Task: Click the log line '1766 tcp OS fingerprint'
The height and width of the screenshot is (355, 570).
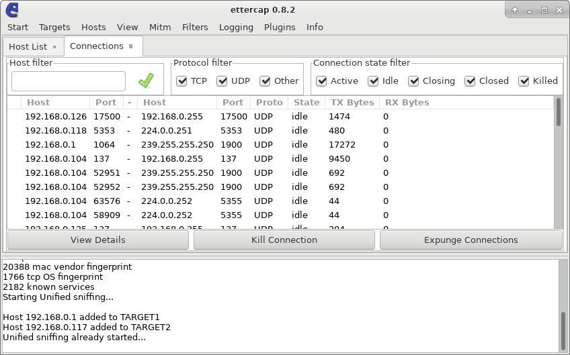Action: 52,277
